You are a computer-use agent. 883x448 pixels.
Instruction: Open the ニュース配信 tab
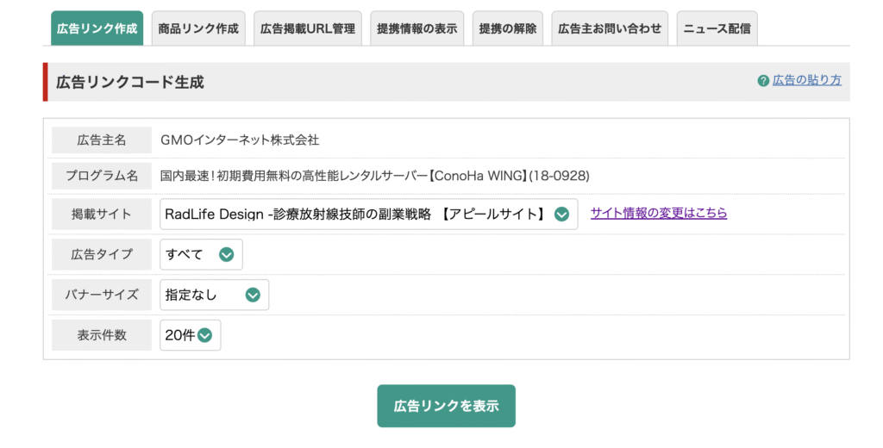pos(717,28)
